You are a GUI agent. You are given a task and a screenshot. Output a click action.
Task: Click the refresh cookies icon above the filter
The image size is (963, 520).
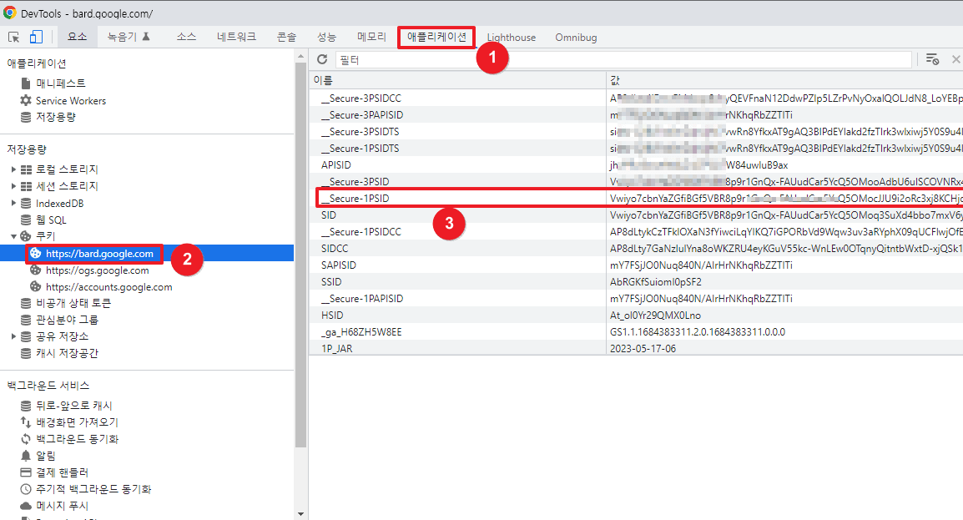[322, 59]
